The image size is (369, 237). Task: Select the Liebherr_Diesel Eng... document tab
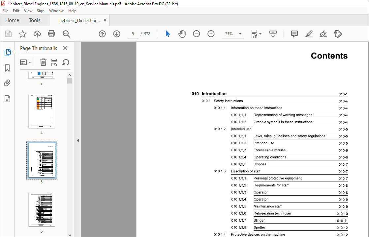79,20
